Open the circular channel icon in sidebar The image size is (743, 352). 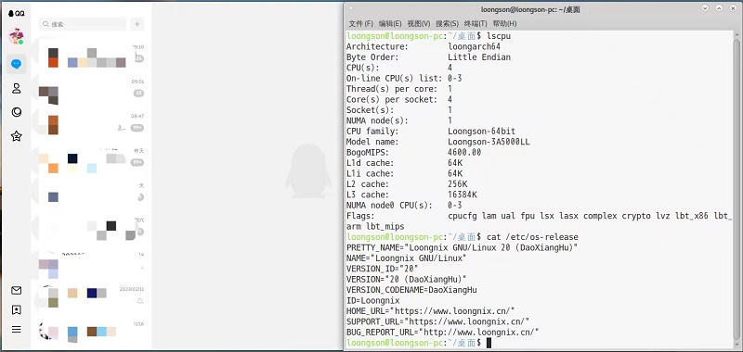tap(16, 112)
